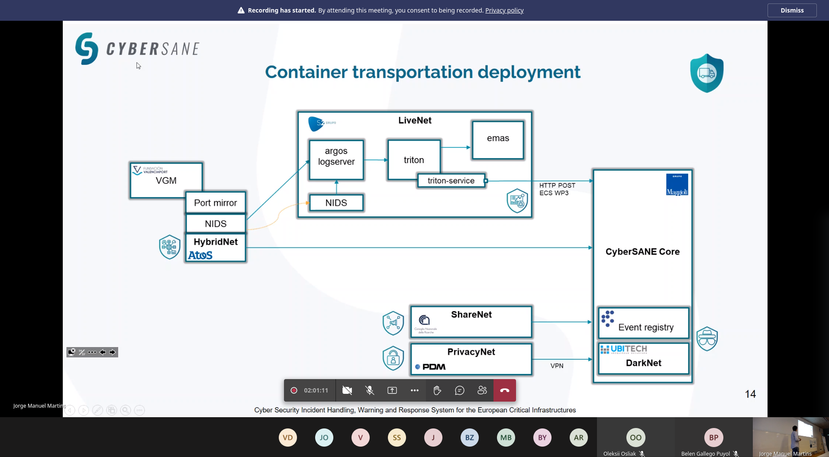Select participant avatar J

pyautogui.click(x=433, y=438)
